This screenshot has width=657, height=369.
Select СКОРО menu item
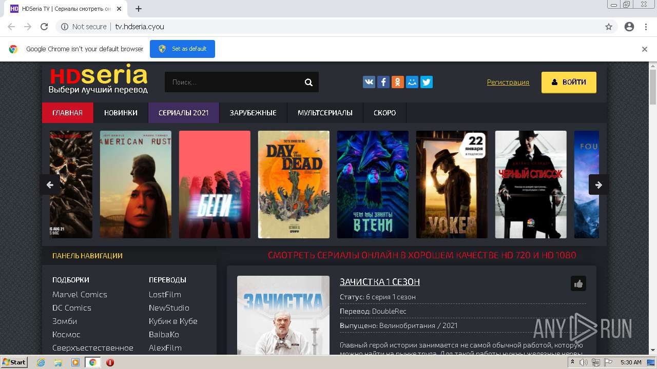coord(384,113)
